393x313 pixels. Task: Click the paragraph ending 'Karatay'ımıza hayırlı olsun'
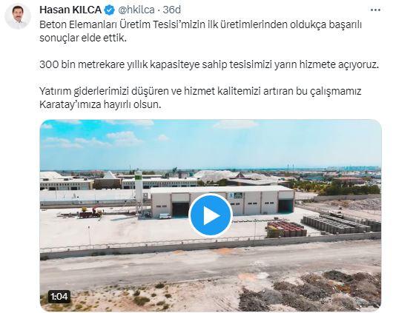coord(200,98)
